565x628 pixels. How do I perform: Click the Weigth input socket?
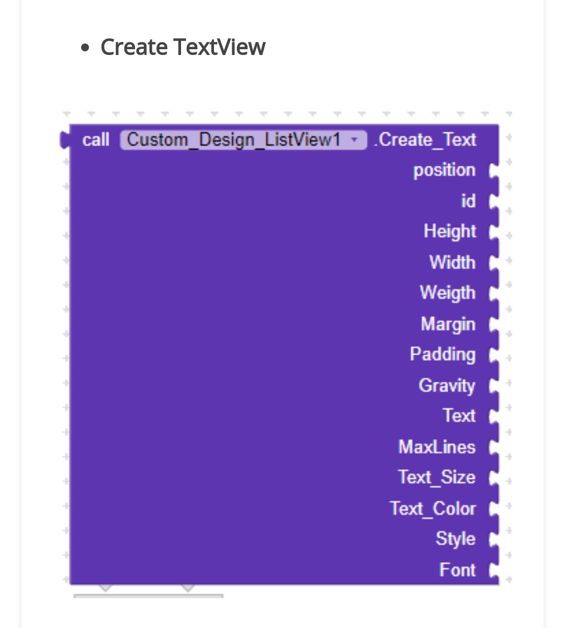[x=493, y=293]
